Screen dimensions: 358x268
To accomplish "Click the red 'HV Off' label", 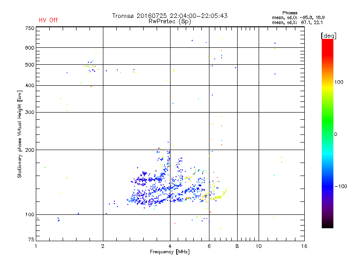I will point(48,20).
